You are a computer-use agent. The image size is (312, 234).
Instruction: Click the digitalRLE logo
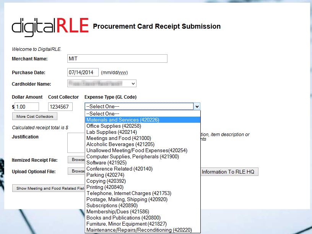(50, 26)
